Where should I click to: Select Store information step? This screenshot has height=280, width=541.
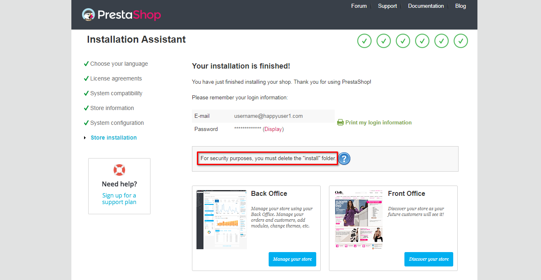[112, 108]
